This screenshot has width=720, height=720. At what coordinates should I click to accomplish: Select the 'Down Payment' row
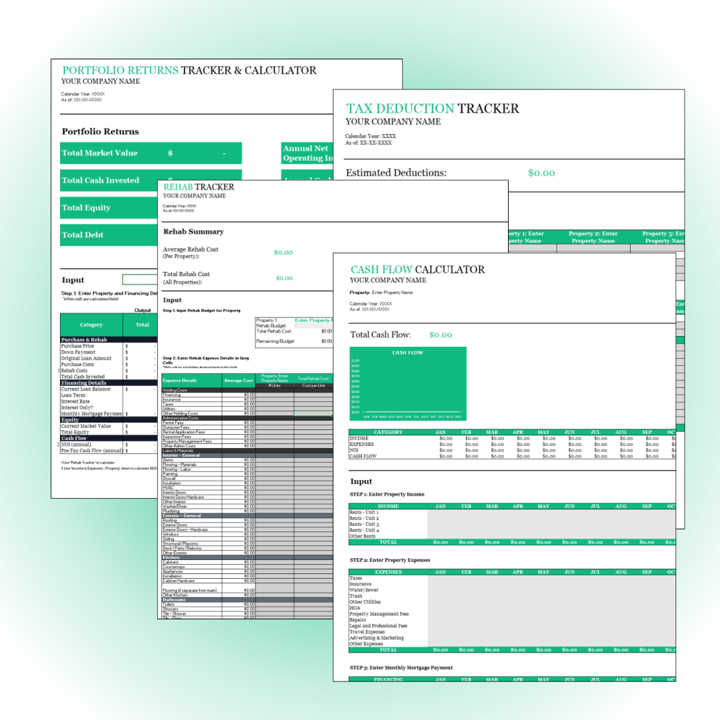tap(109, 352)
